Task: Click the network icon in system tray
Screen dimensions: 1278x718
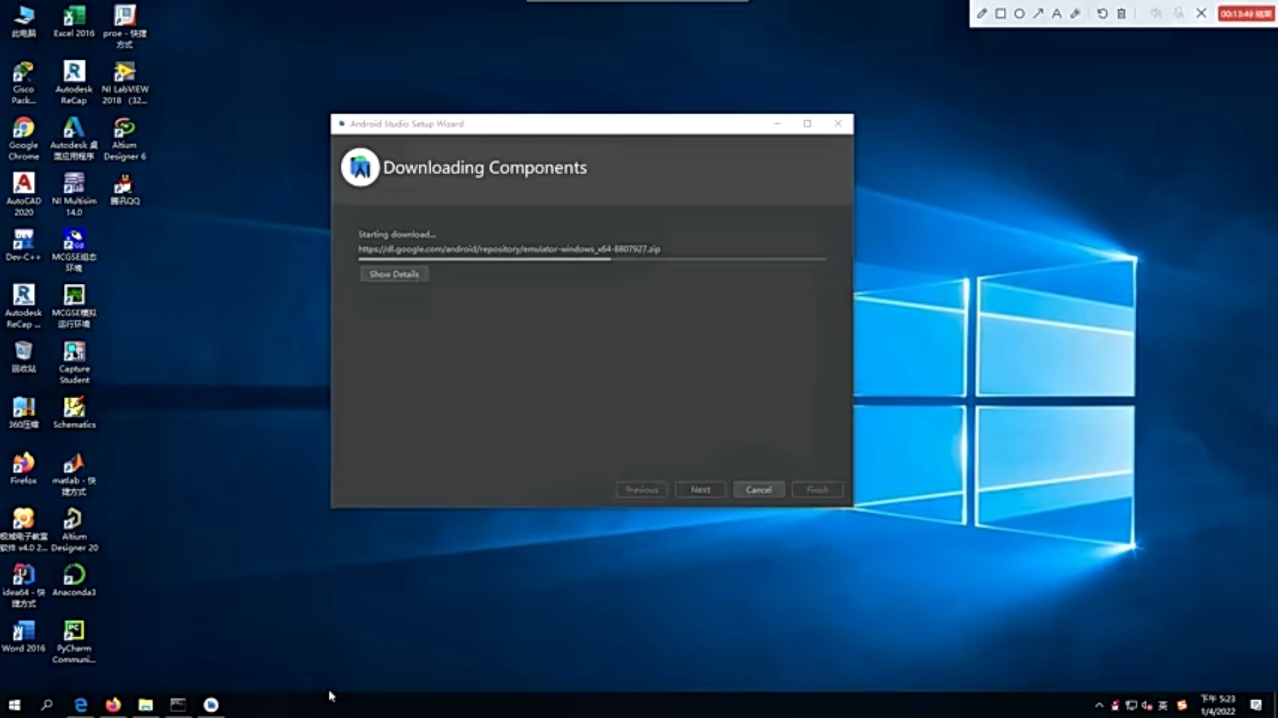Action: coord(1131,705)
